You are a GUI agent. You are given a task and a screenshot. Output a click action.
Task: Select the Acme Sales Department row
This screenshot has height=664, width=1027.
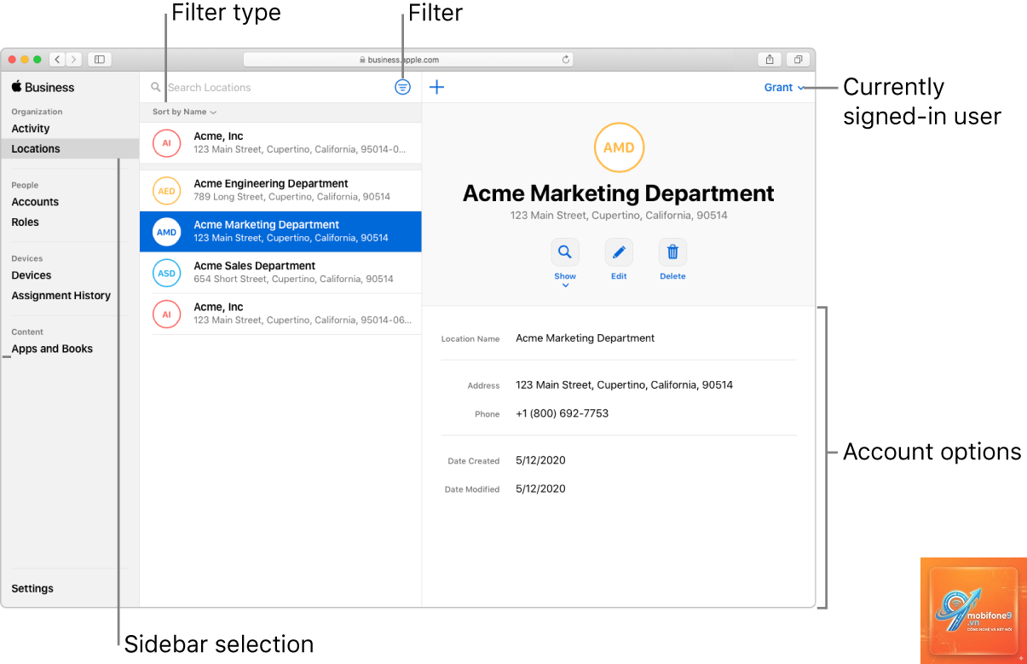[280, 273]
